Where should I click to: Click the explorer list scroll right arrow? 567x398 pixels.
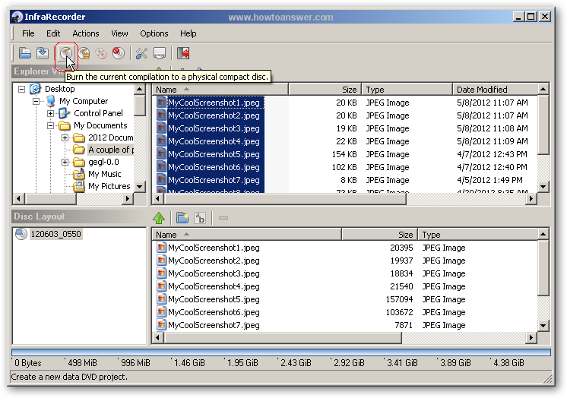pos(531,198)
